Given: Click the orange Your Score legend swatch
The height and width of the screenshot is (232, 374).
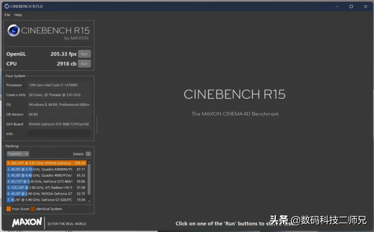Looking at the screenshot, I should 8,209.
